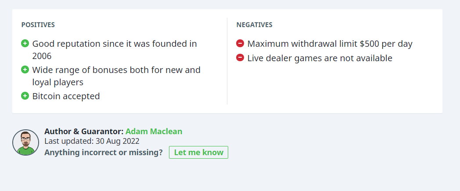Click the NEGATIVES heading
Image resolution: width=460 pixels, height=191 pixels.
pos(254,25)
